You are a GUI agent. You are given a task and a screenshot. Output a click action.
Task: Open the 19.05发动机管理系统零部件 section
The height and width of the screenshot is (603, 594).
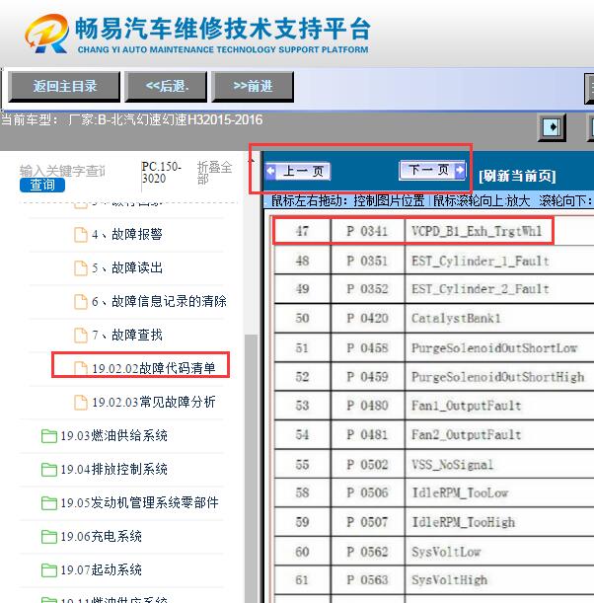(139, 503)
